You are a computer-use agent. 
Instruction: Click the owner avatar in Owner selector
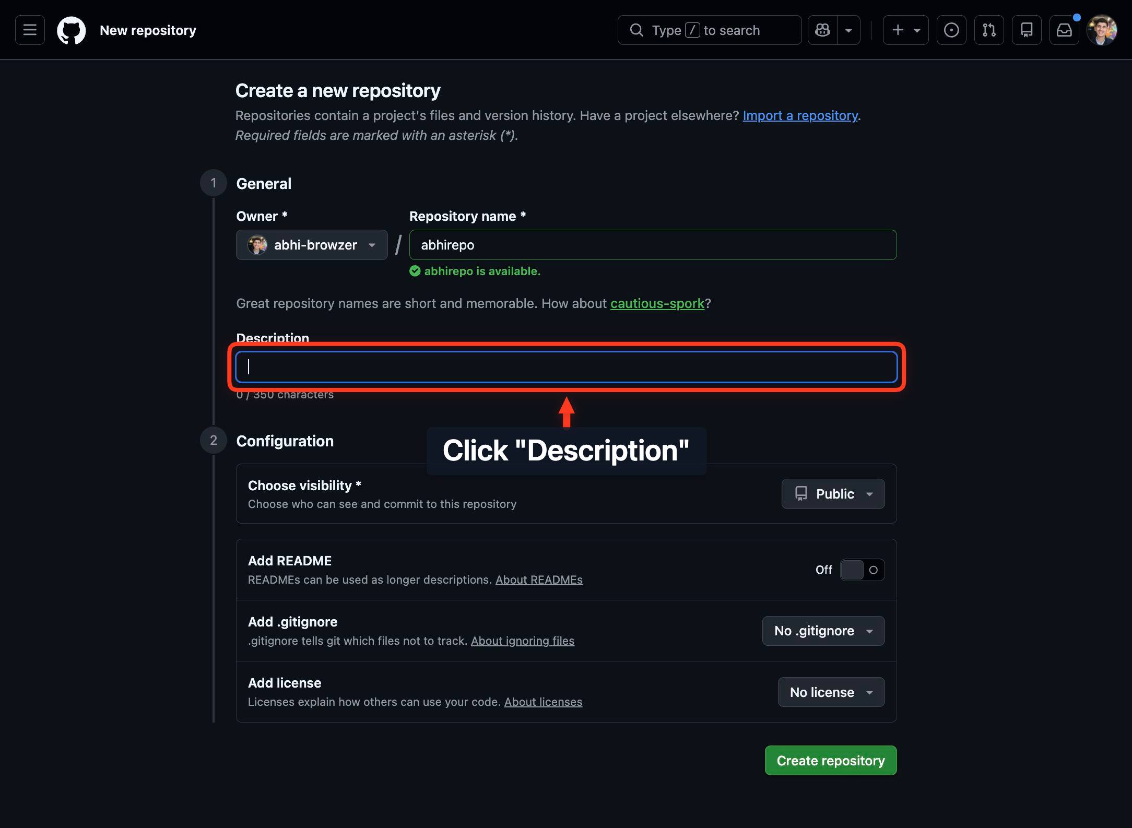point(257,245)
